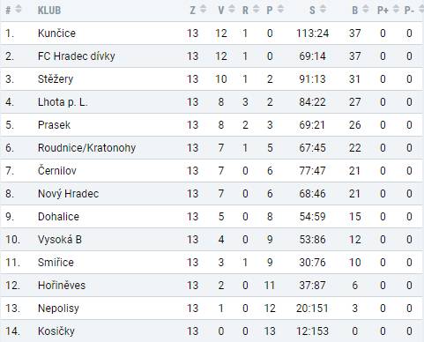Open the Hořiněves club entry
Viewport: 424px width, 342px height.
pos(62,286)
